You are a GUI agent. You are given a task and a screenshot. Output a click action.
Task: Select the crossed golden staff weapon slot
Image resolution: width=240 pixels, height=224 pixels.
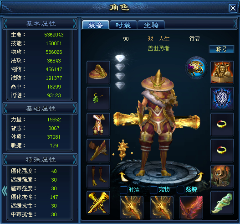[x=98, y=203]
